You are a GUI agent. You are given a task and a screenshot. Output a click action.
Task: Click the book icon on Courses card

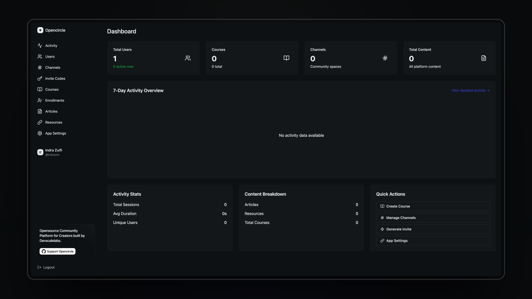coord(286,58)
